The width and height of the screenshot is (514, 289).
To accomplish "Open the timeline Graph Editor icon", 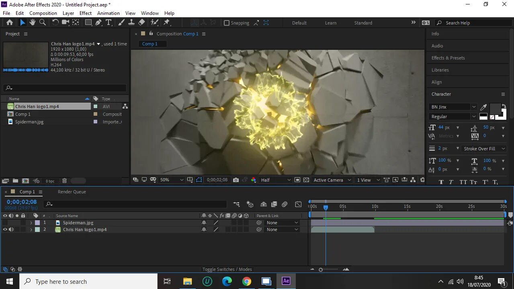I will [298, 204].
